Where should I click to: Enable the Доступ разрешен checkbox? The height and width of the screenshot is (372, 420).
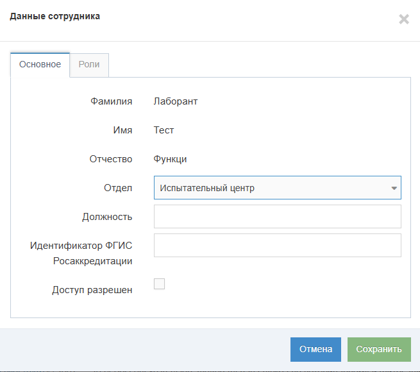[x=160, y=283]
